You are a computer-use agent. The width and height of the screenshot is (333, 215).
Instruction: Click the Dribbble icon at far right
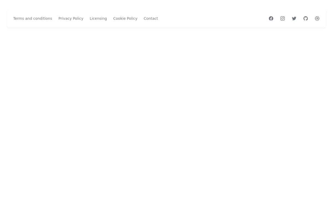pos(317,18)
